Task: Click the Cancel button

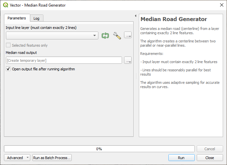Action: [x=210, y=149]
